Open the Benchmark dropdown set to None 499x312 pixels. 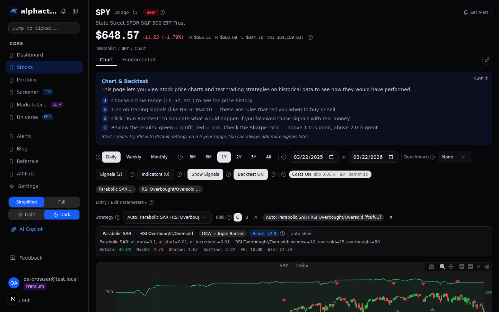[x=454, y=157]
